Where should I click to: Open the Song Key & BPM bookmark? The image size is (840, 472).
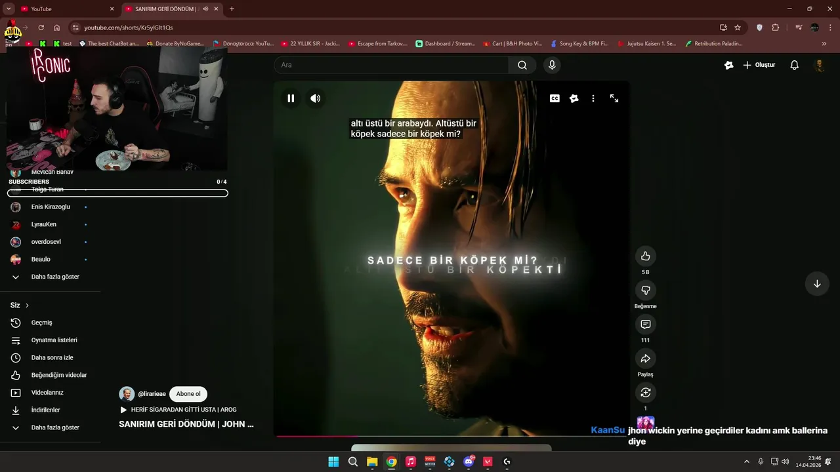579,44
